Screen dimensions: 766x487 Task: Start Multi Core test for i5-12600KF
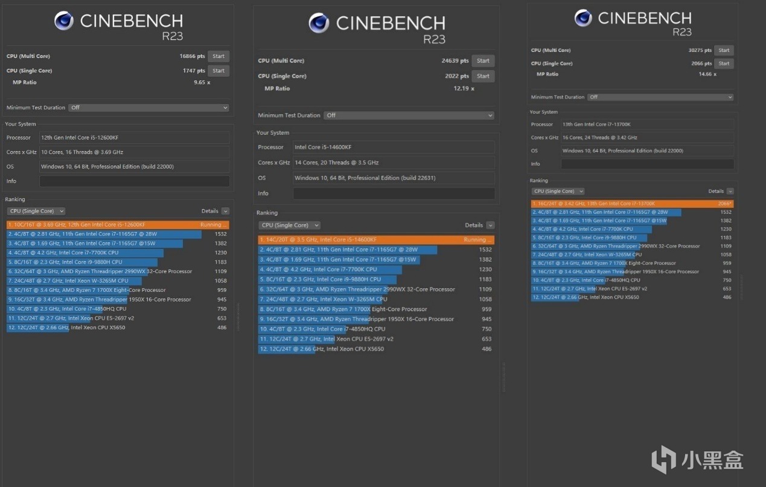[219, 56]
